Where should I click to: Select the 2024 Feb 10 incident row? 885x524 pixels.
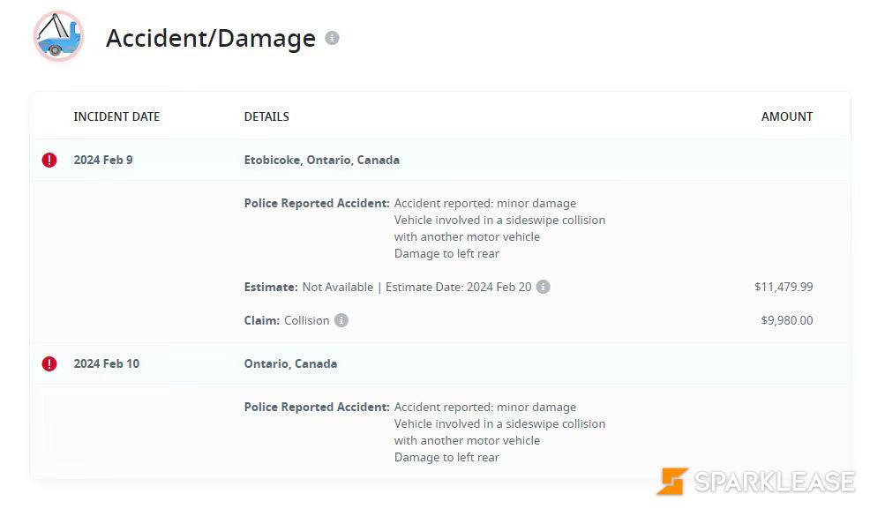coord(440,363)
